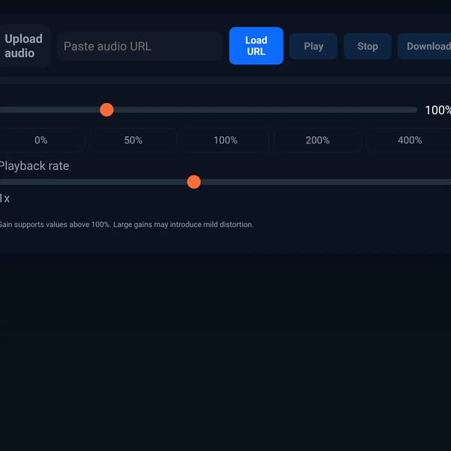Screen dimensions: 451x451
Task: Focus the Paste audio URL field
Action: (140, 47)
